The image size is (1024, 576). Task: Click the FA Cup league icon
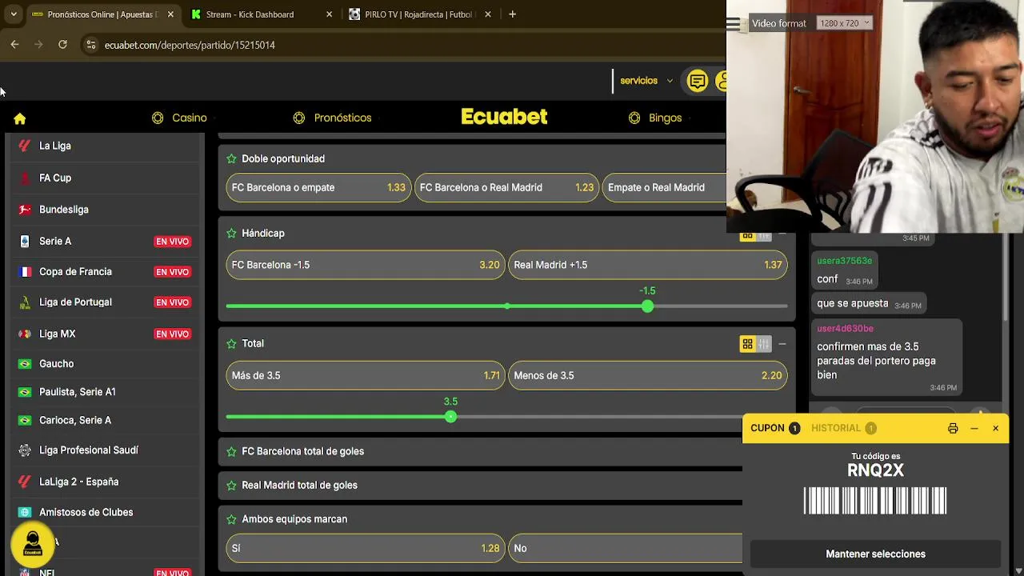[25, 178]
